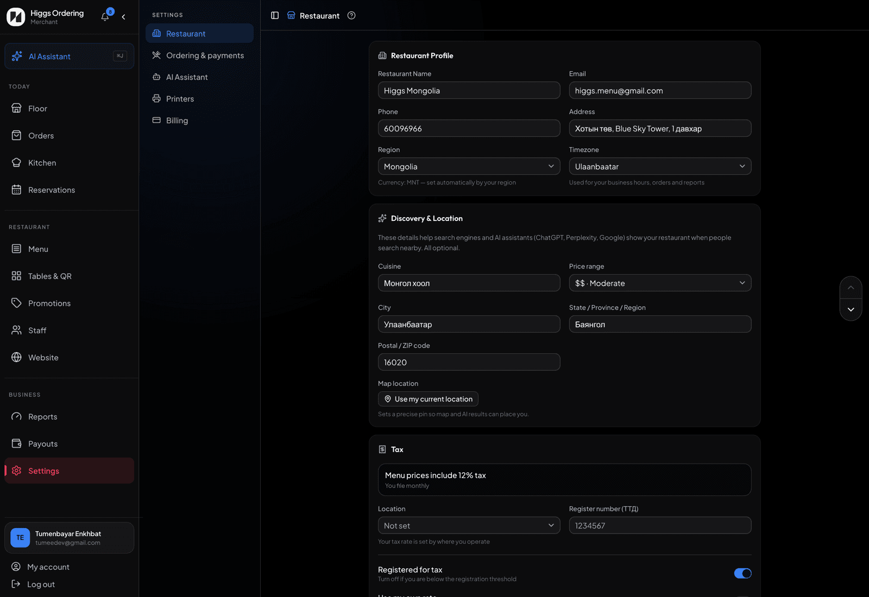
Task: Click the Tables & QR grid icon
Action: (16, 276)
